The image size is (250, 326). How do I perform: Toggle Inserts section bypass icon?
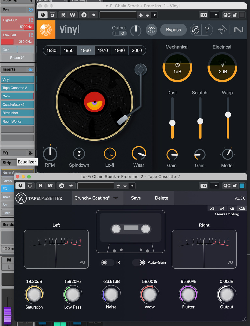31,69
